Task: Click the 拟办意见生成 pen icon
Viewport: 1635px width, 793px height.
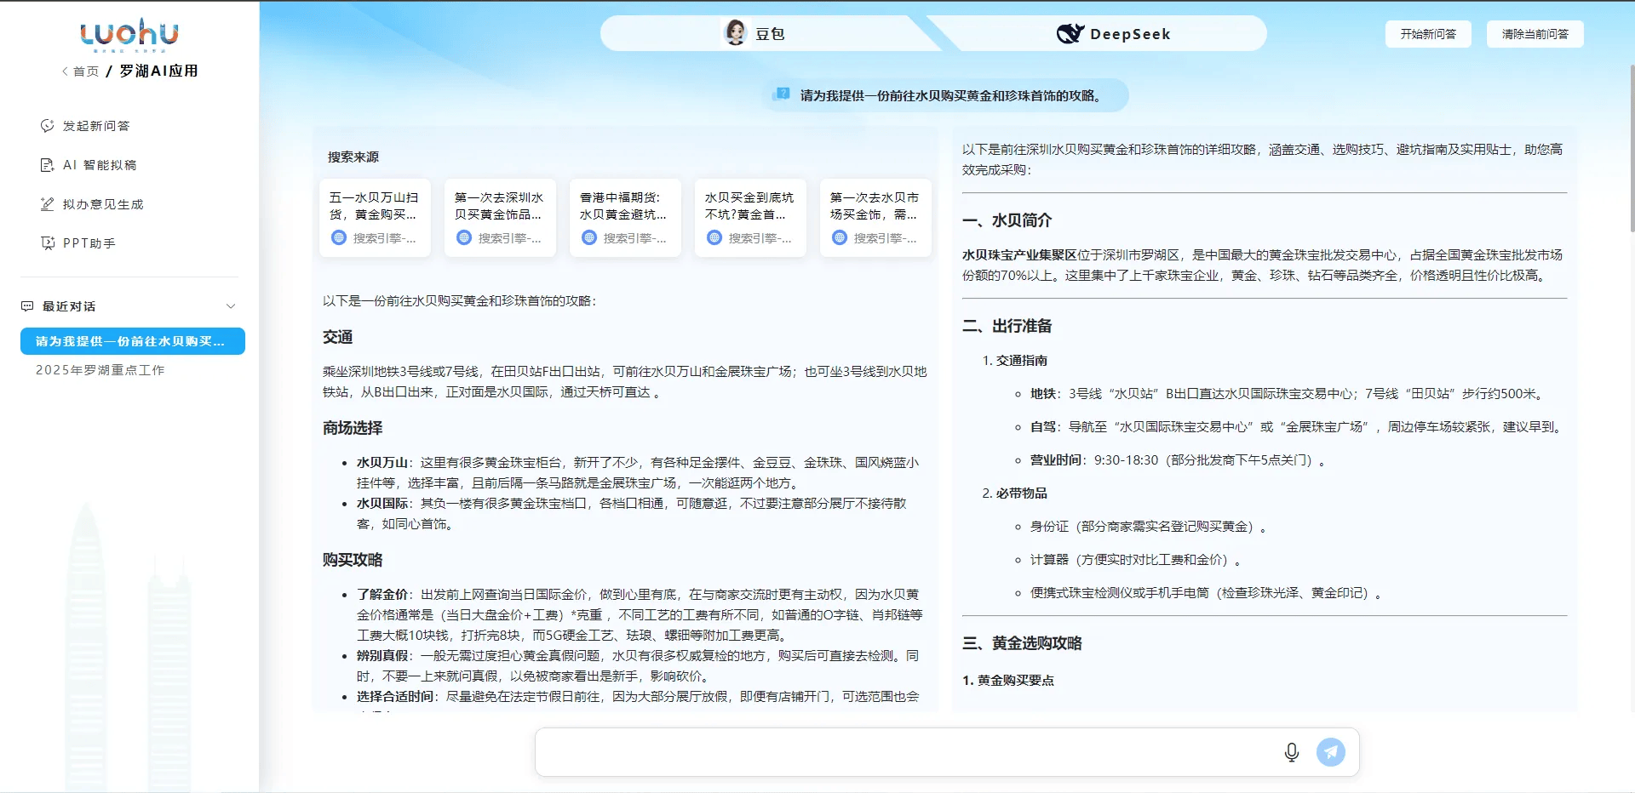Action: coord(48,203)
